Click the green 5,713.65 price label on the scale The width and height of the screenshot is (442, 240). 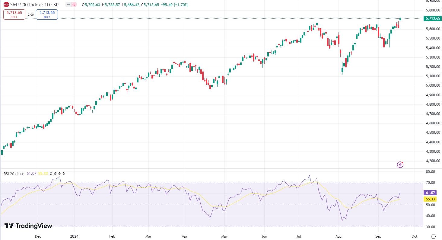tap(432, 18)
